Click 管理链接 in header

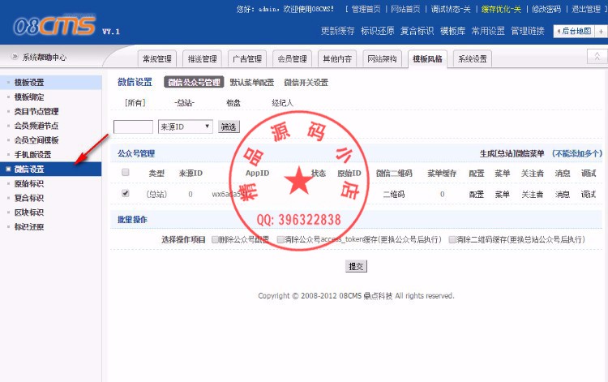(x=528, y=31)
